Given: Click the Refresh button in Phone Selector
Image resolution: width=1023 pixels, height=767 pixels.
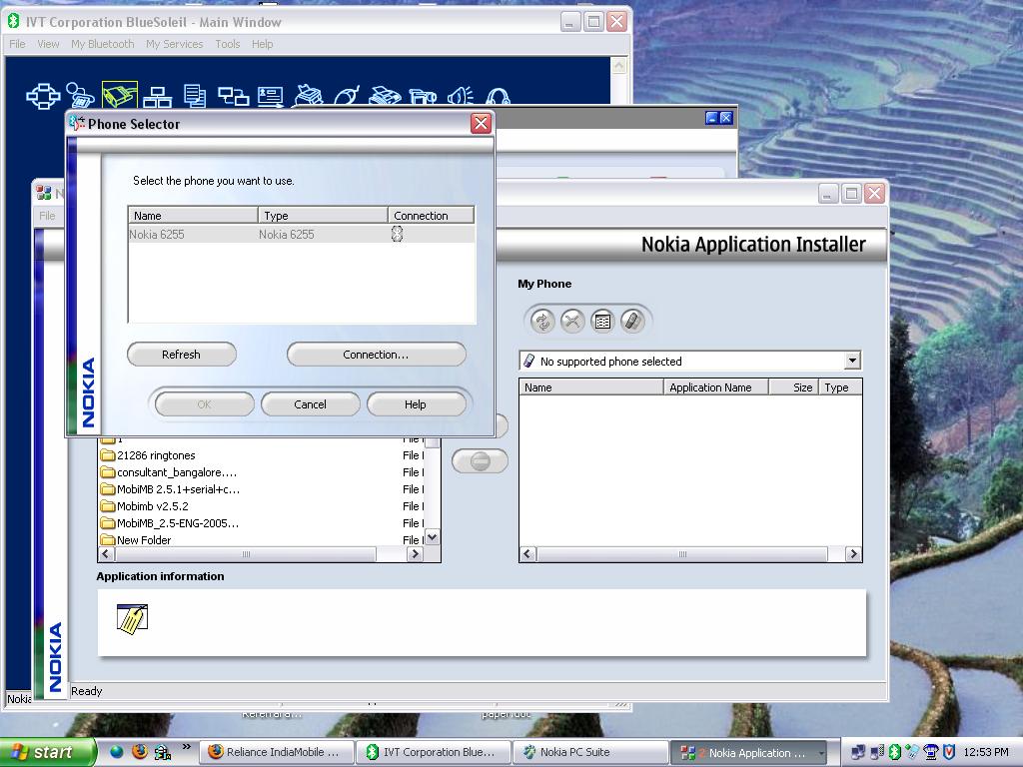Looking at the screenshot, I should click(182, 355).
